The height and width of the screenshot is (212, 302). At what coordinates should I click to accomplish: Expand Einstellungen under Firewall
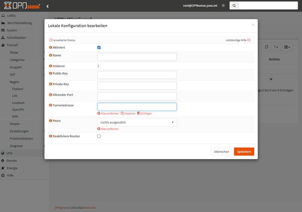coord(19,131)
